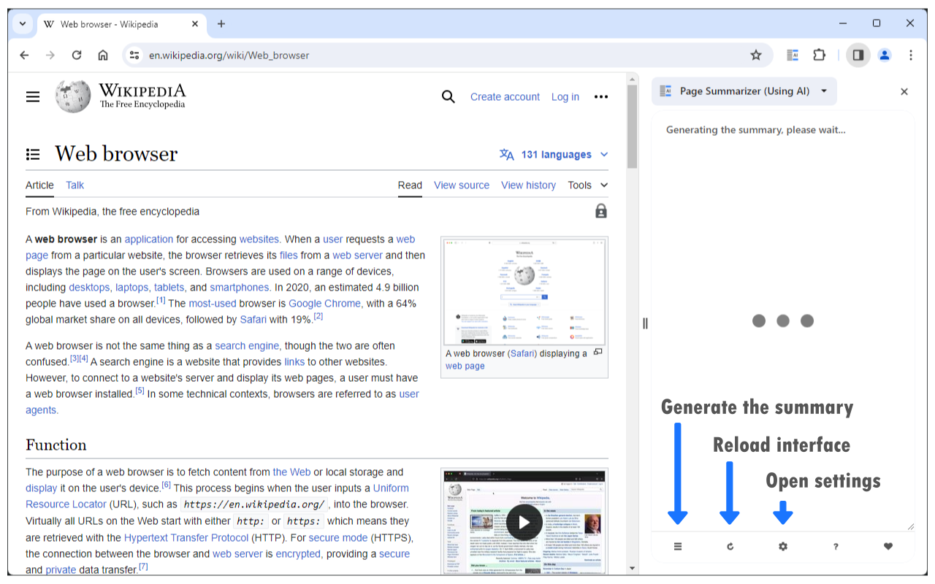Expand the Tools dropdown
The height and width of the screenshot is (584, 935).
[x=588, y=185]
